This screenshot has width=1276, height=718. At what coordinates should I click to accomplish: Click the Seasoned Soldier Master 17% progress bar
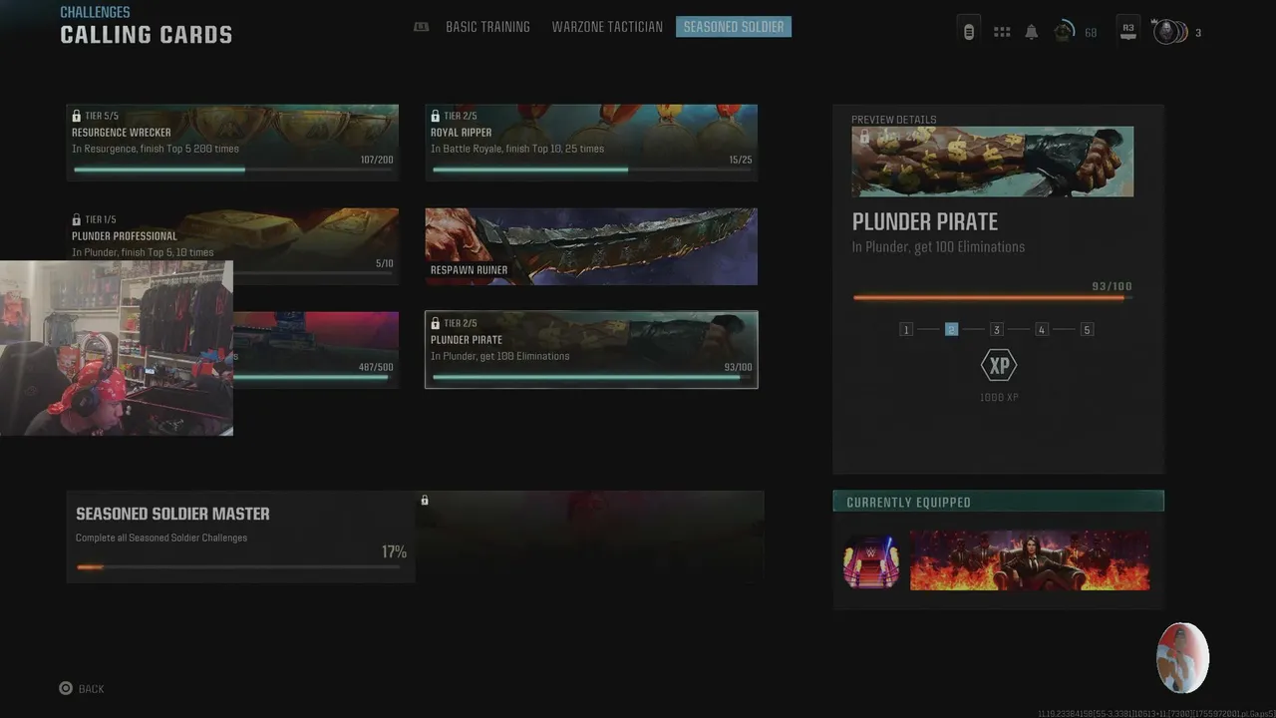point(238,566)
